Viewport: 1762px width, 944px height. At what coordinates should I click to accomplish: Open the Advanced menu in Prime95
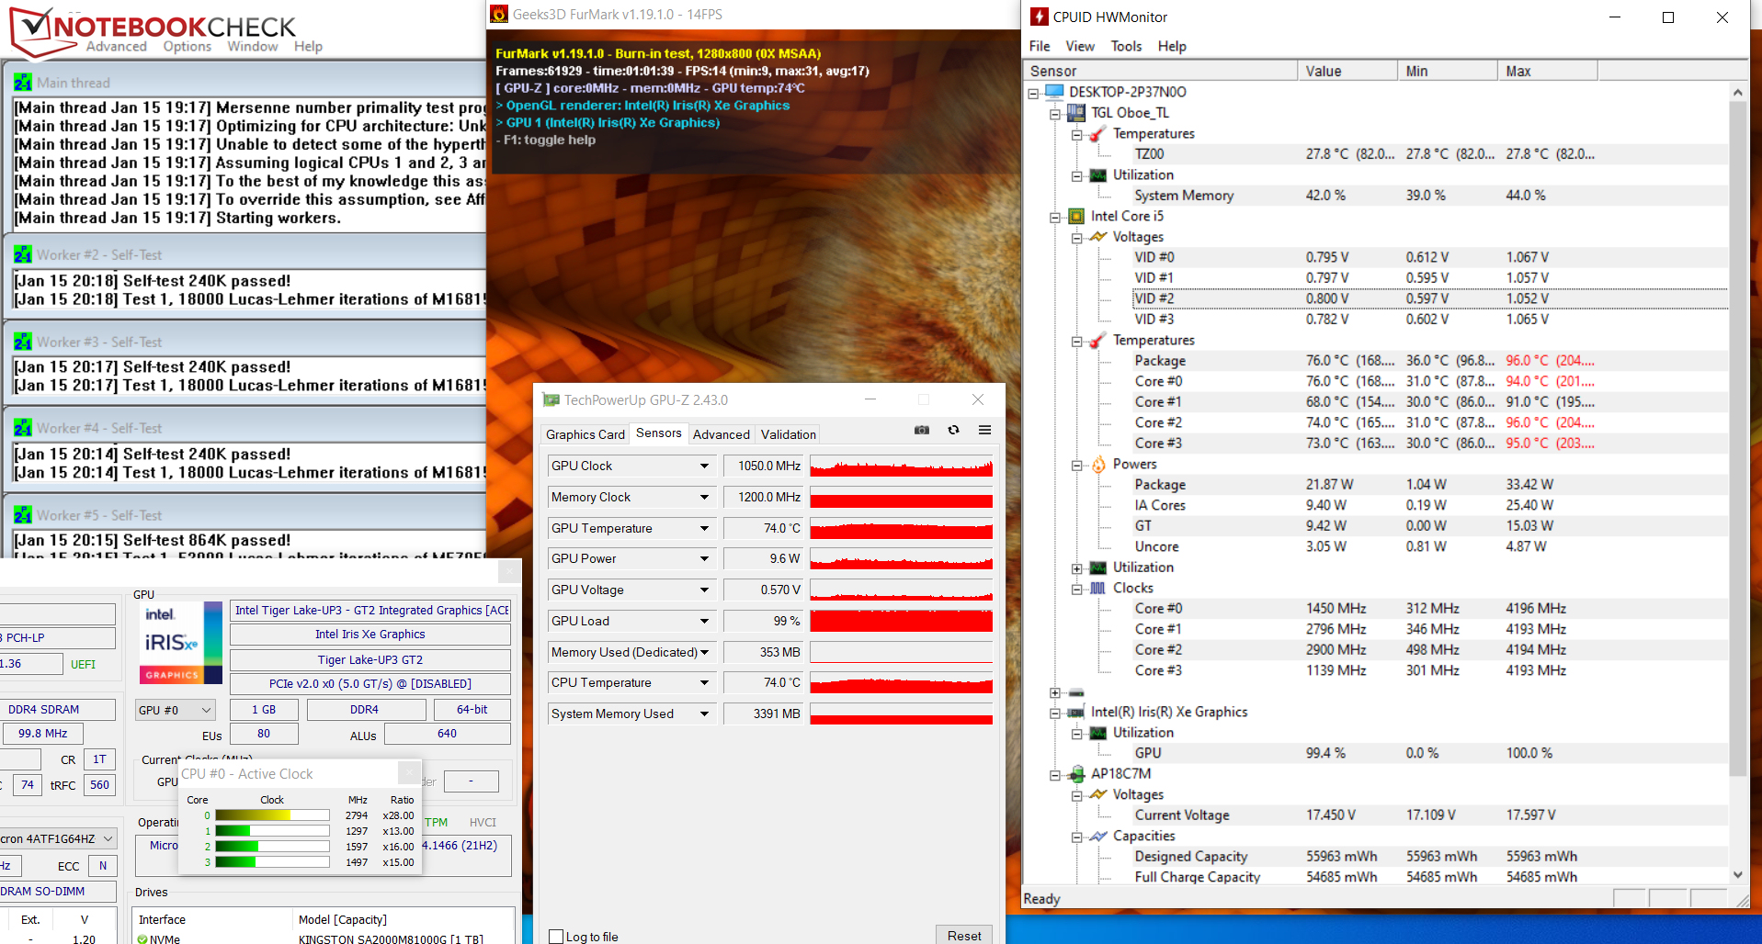point(117,47)
